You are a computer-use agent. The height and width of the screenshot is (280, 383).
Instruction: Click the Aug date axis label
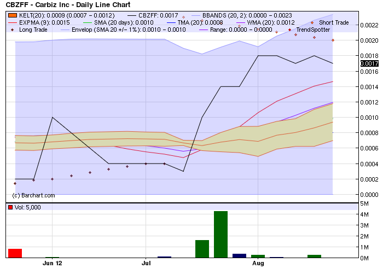258,263
